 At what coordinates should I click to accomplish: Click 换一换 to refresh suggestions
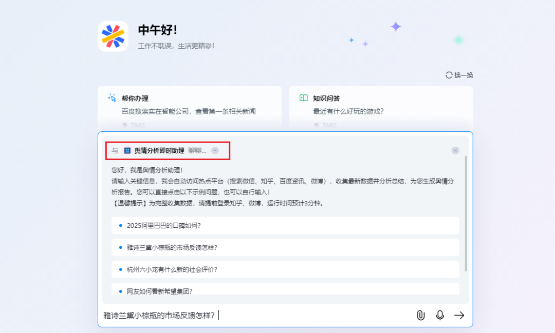click(461, 74)
